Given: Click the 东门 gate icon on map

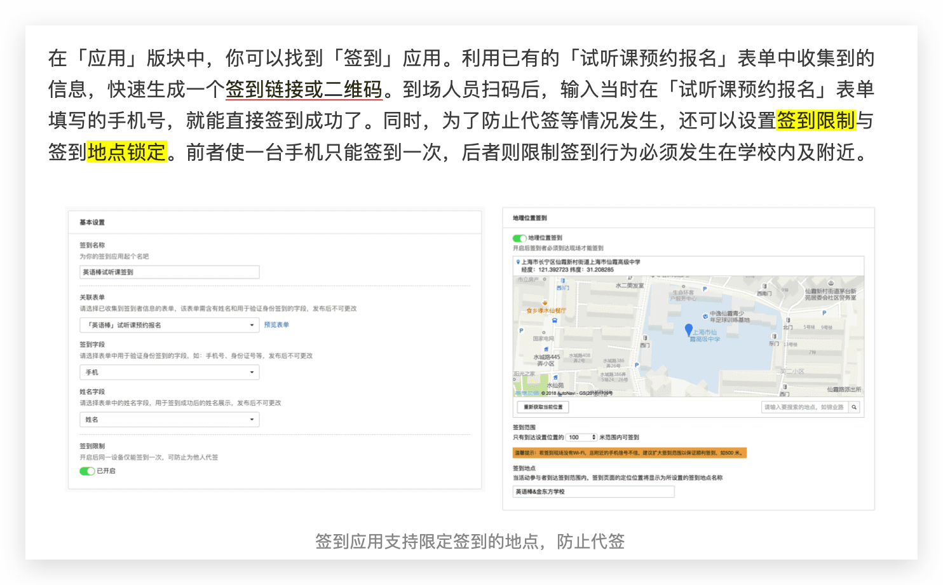Looking at the screenshot, I should (774, 336).
